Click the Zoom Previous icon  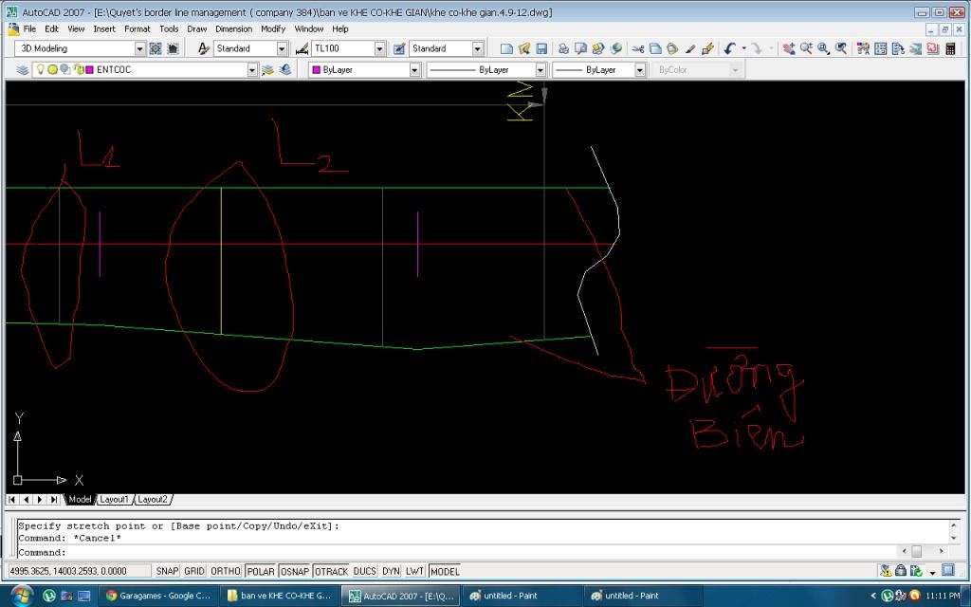(x=841, y=48)
